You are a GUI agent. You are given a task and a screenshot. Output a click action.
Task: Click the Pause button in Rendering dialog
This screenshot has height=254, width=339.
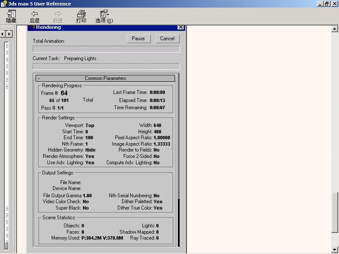139,39
